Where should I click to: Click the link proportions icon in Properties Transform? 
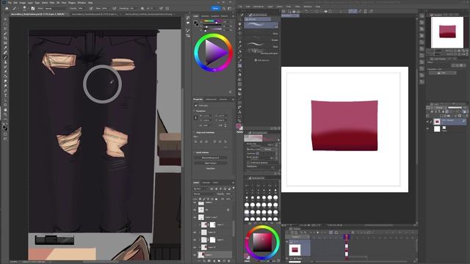(196, 117)
